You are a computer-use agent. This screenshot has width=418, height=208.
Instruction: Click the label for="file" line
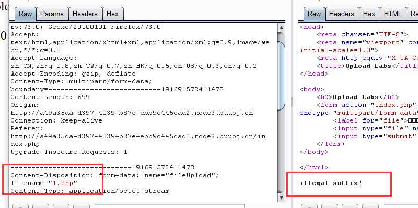pyautogui.click(x=376, y=120)
